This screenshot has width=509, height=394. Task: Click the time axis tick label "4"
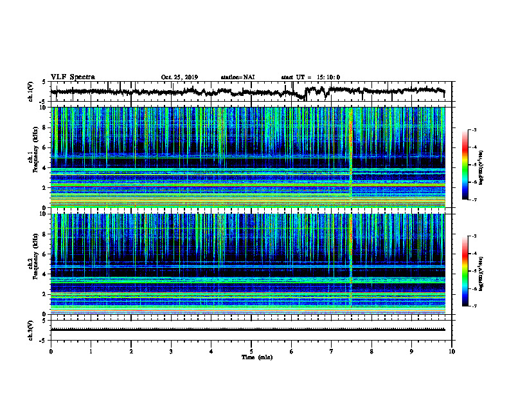click(211, 352)
